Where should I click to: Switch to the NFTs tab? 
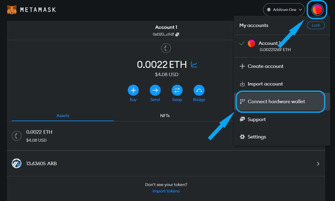(x=165, y=116)
